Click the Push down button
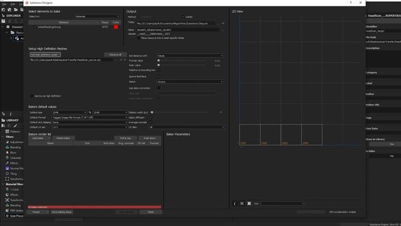This screenshot has height=226, width=401. click(x=150, y=138)
